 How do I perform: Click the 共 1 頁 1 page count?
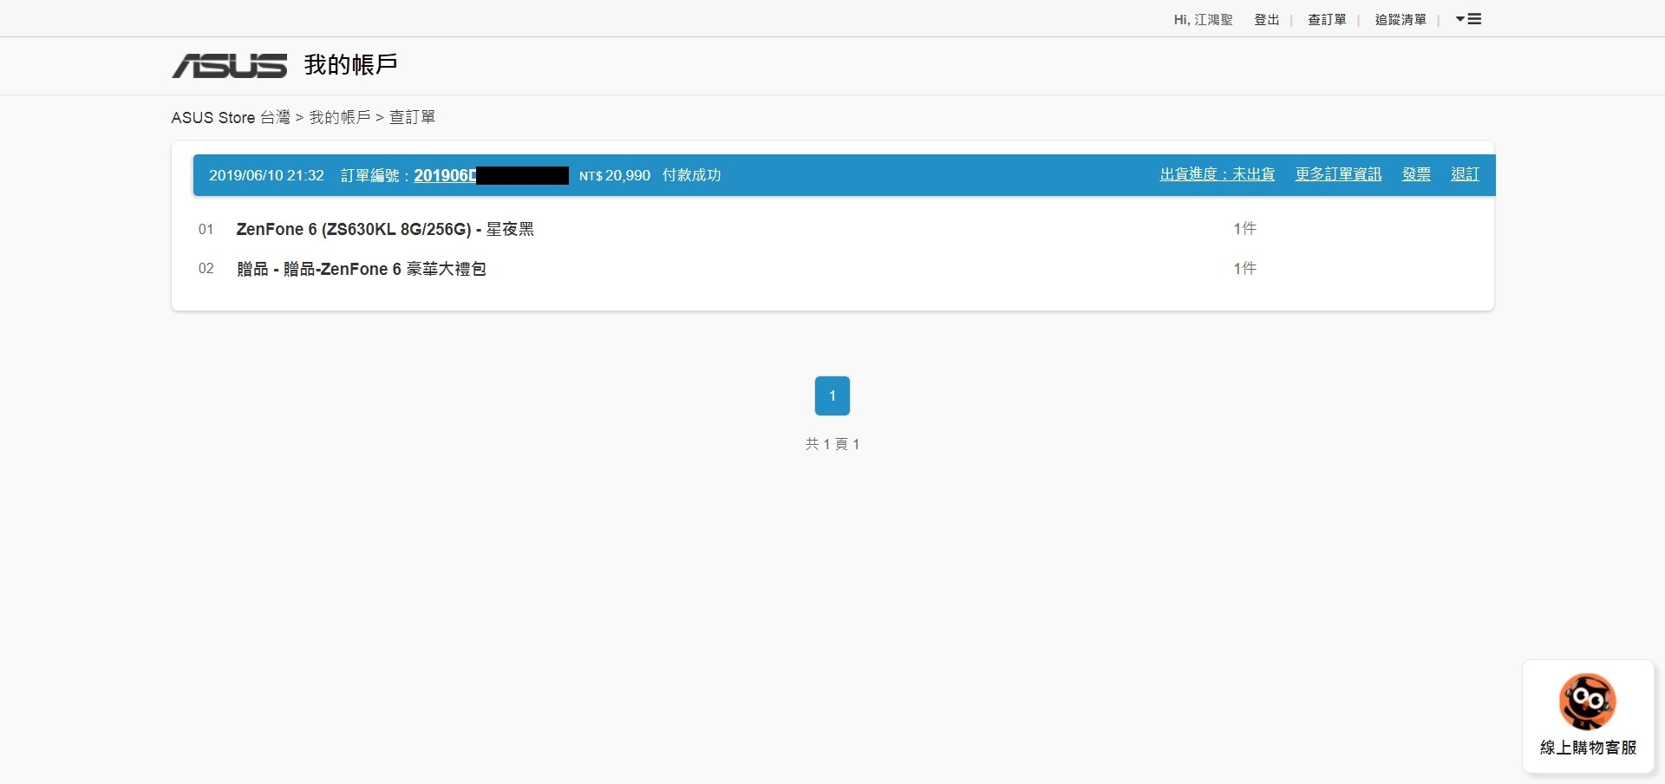pyautogui.click(x=832, y=444)
